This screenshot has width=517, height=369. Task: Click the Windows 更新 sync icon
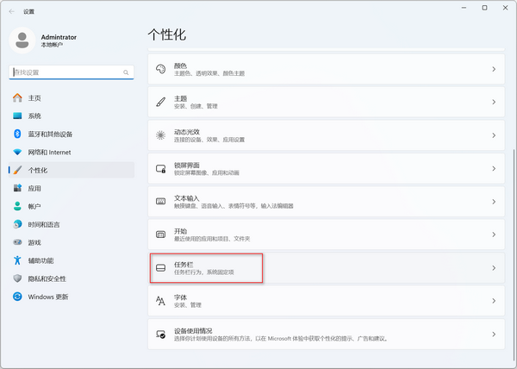pos(17,297)
